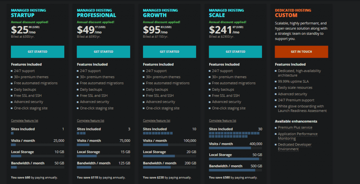360x184 pixels.
Task: Click Get Started under the Startup plan
Action: [38, 52]
